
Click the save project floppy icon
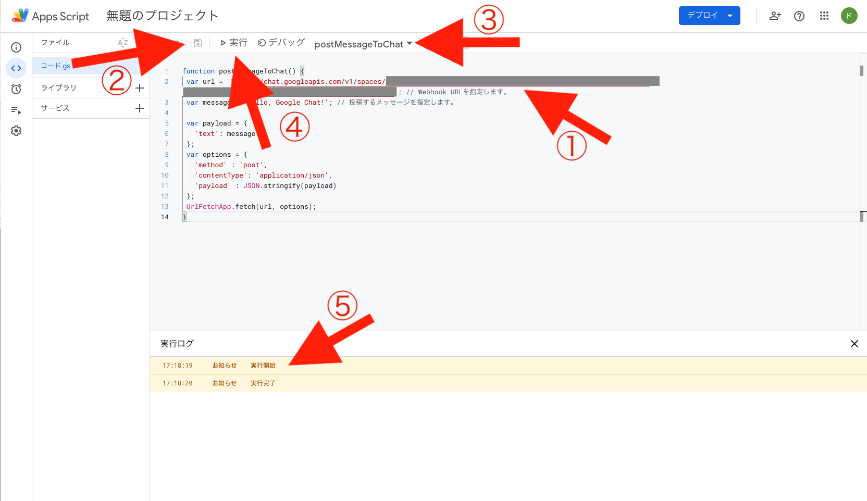click(198, 43)
